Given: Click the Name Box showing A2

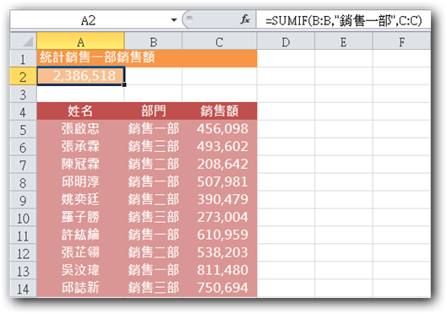Looking at the screenshot, I should pyautogui.click(x=89, y=20).
